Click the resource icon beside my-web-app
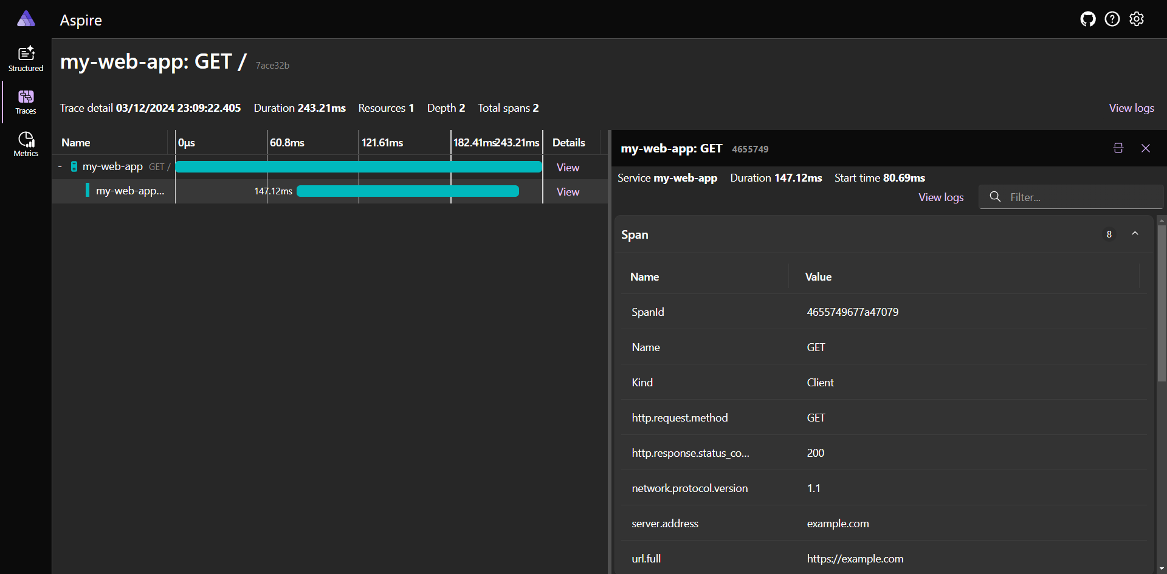The image size is (1167, 574). tap(74, 166)
